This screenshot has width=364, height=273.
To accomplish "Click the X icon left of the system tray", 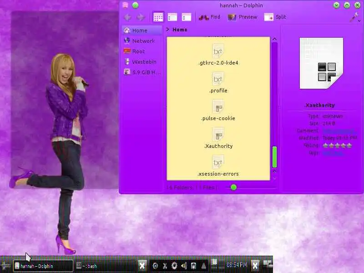I will (142, 266).
